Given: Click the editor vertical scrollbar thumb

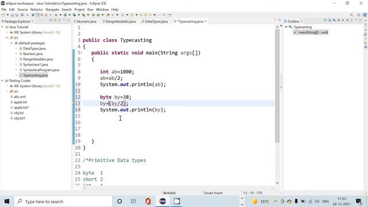Looking at the screenshot, I should pyautogui.click(x=277, y=86).
